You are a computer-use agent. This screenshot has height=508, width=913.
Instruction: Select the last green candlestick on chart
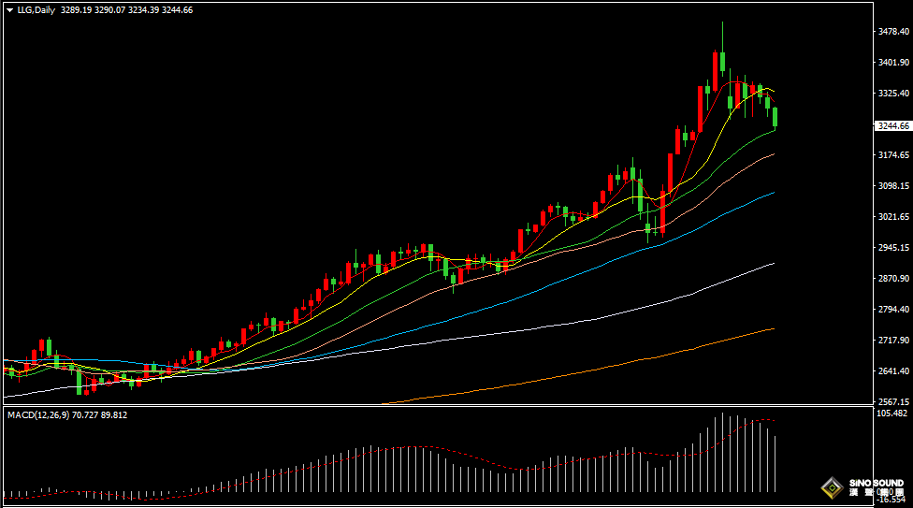pos(775,117)
